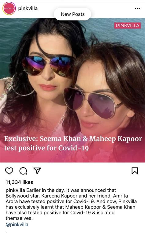The height and width of the screenshot is (233, 145).
Task: Save the post with the bookmark icon
Action: click(x=135, y=171)
